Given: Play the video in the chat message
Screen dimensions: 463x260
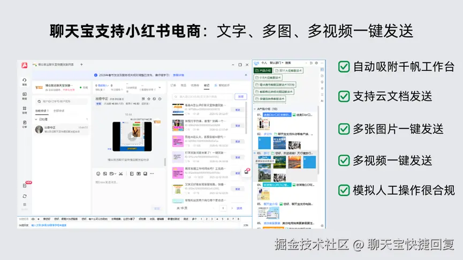Looking at the screenshot, I should 132,136.
